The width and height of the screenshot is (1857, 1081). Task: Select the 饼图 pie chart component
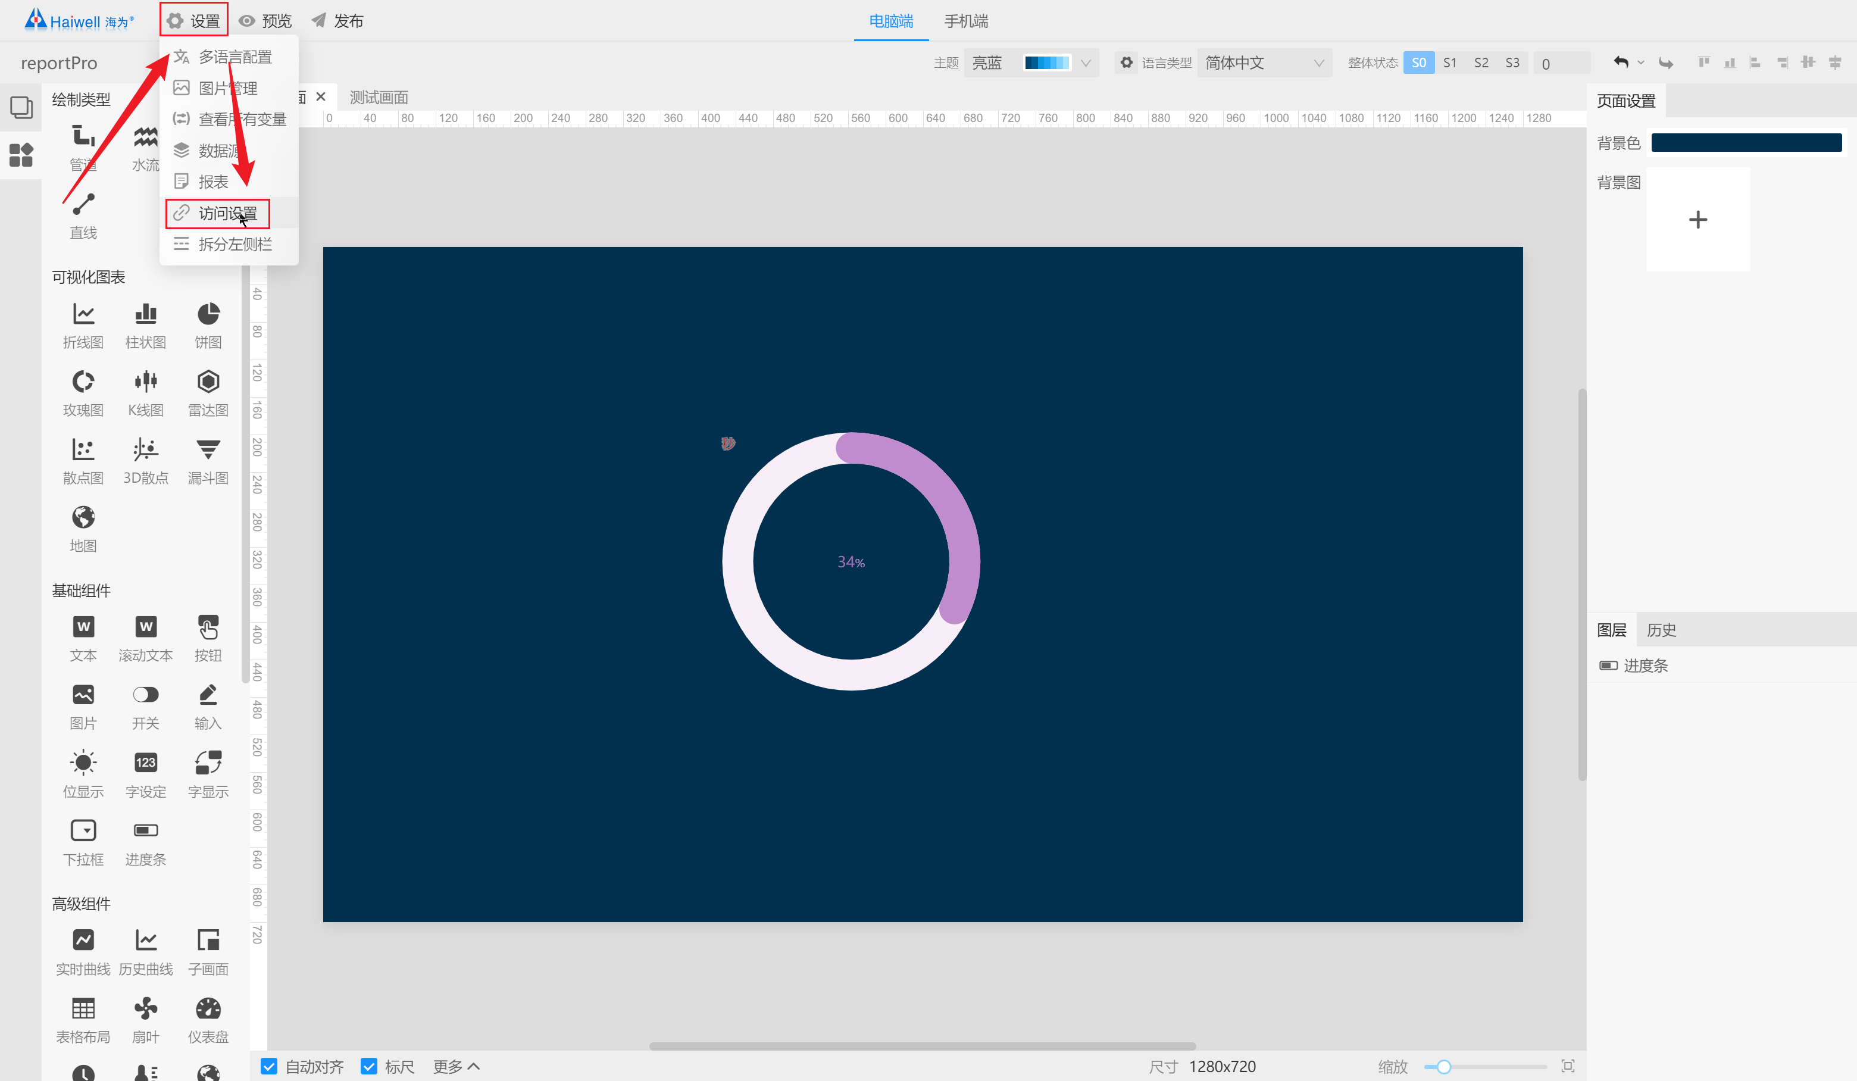[208, 325]
